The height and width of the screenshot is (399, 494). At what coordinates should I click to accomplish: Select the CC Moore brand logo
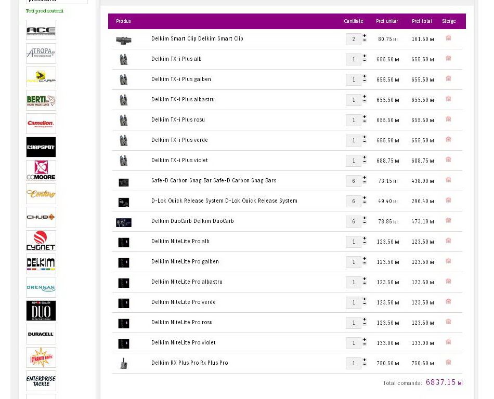click(41, 170)
